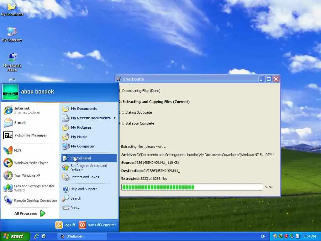Open Help and Support
Image resolution: width=321 pixels, height=241 pixels.
pyautogui.click(x=89, y=189)
